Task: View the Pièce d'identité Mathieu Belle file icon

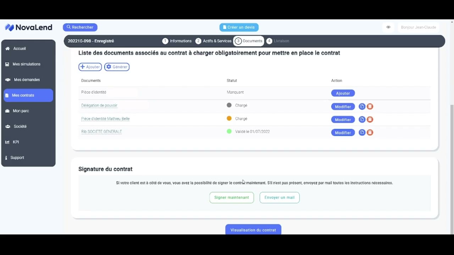Action: click(362, 119)
